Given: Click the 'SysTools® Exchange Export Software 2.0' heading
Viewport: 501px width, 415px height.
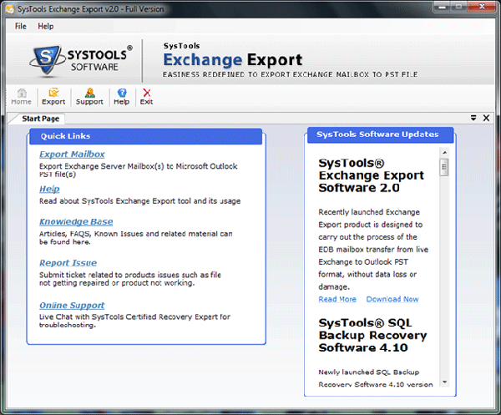Looking at the screenshot, I should pyautogui.click(x=372, y=175).
